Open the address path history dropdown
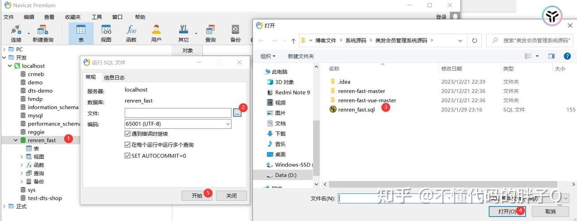The height and width of the screenshot is (221, 577). [x=460, y=41]
